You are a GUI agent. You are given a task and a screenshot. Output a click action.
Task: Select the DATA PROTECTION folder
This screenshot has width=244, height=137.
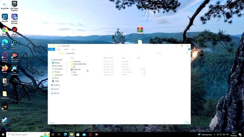[79, 64]
